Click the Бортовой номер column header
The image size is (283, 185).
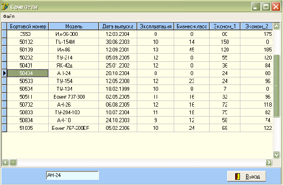[28, 26]
